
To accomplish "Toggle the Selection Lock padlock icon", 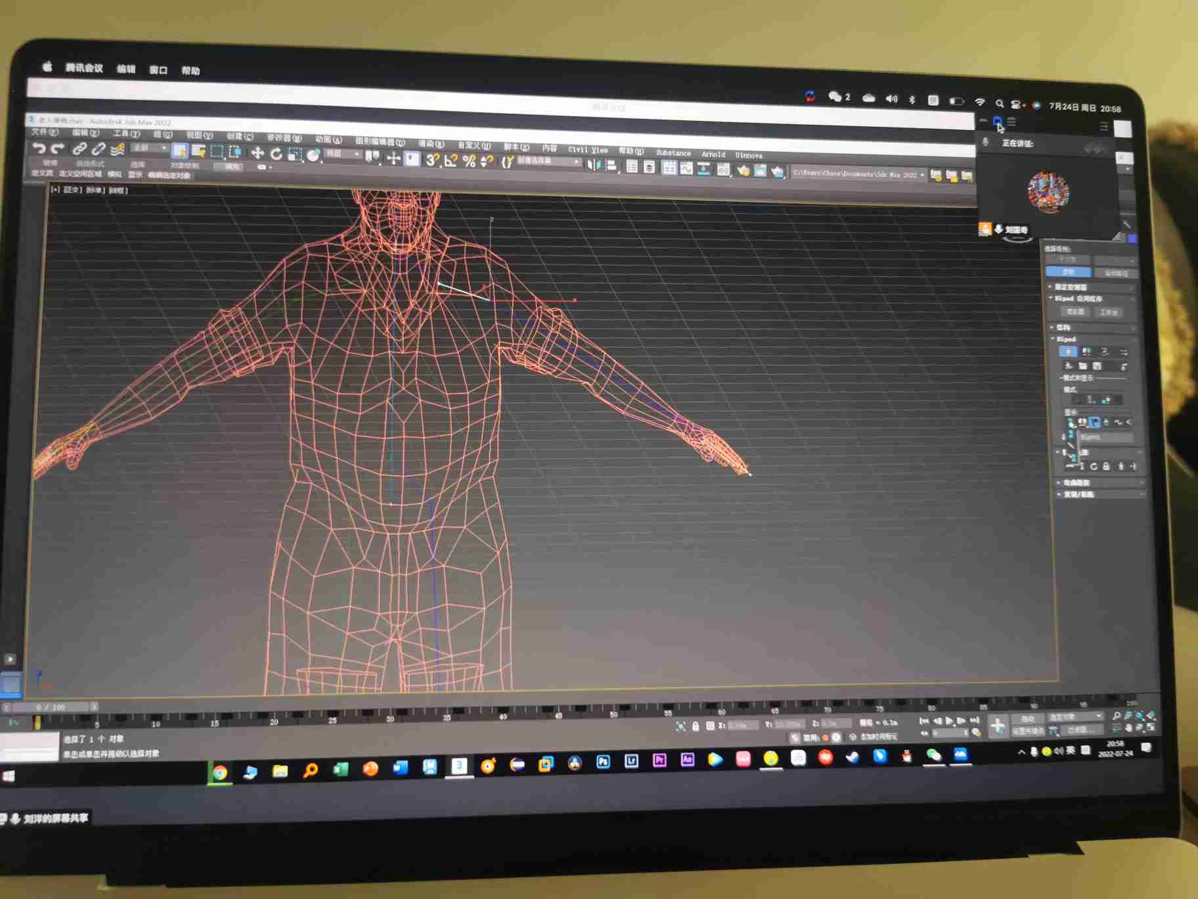I will [696, 726].
